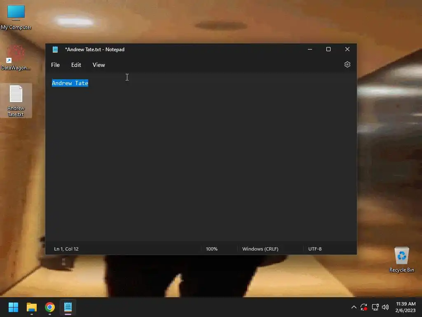Click the Notepad taskbar icon

(68, 307)
